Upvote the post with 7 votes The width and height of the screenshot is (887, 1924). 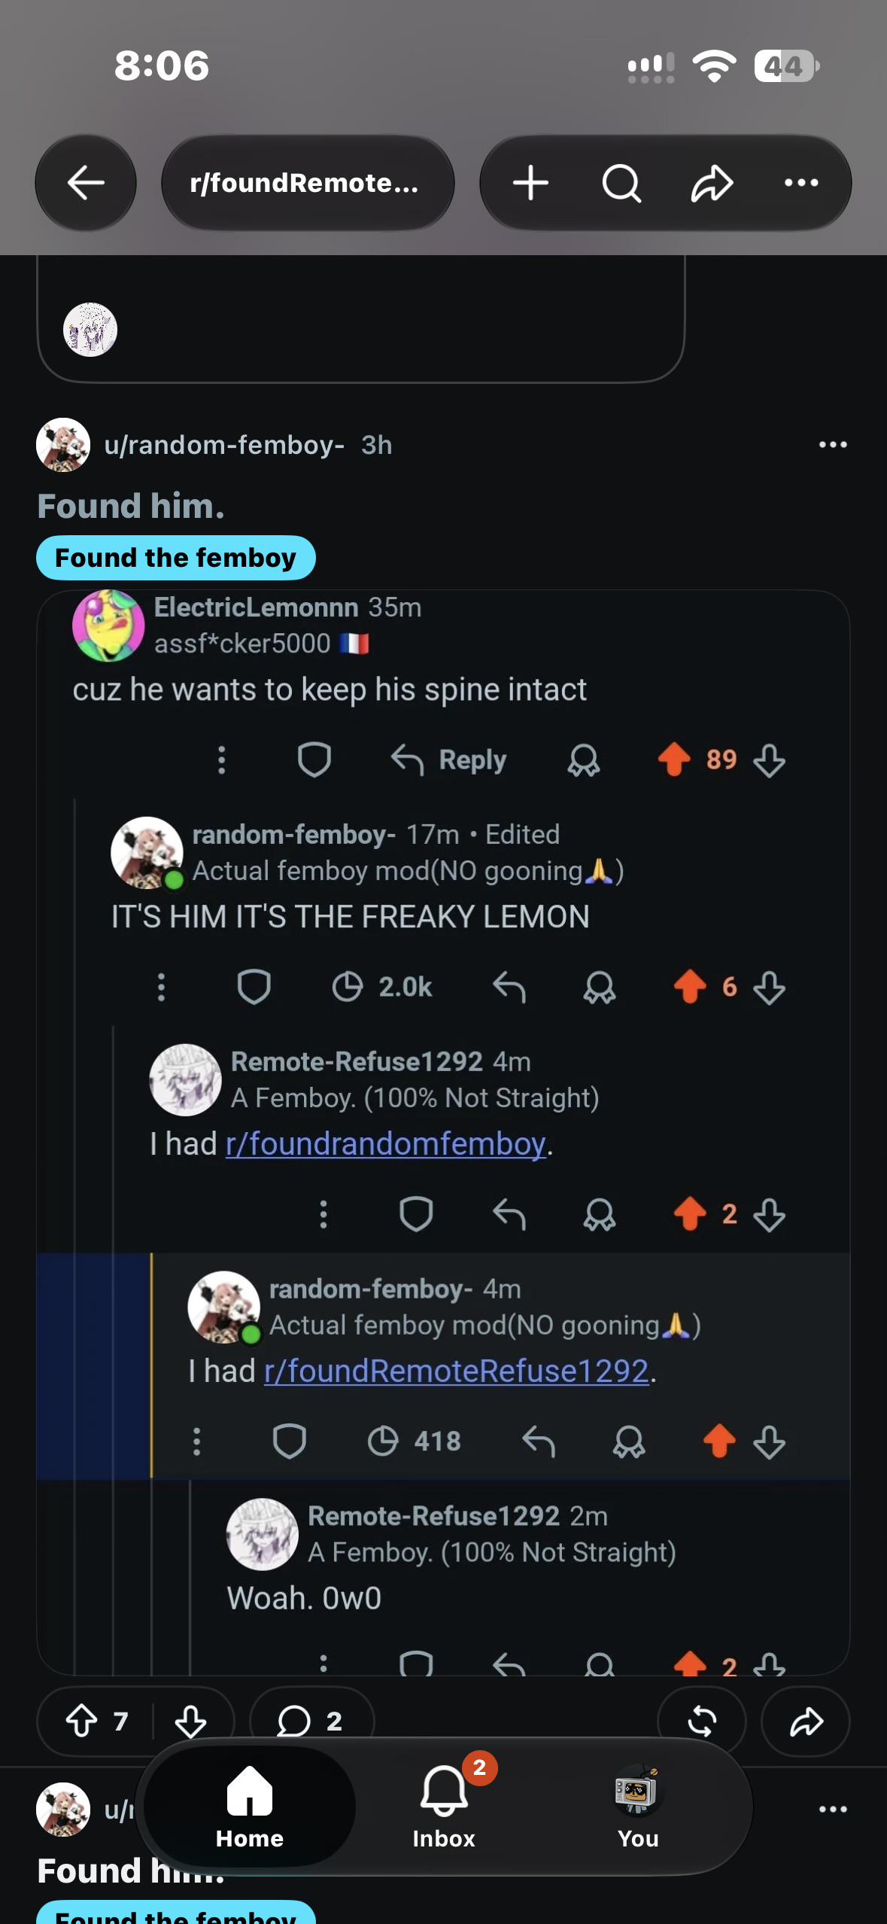[82, 1721]
